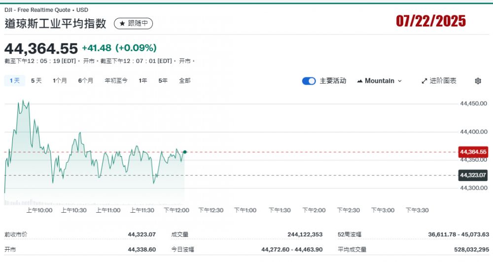Select the 1年 chart range
This screenshot has width=493, height=262.
click(143, 81)
